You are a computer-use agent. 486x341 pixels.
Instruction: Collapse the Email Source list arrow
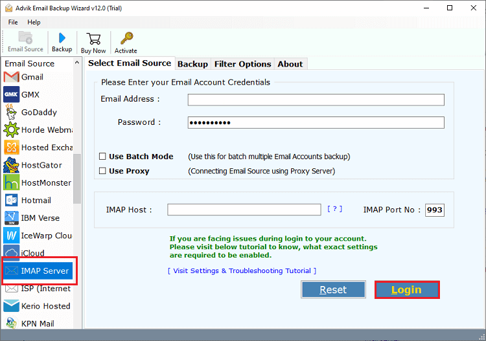point(77,63)
